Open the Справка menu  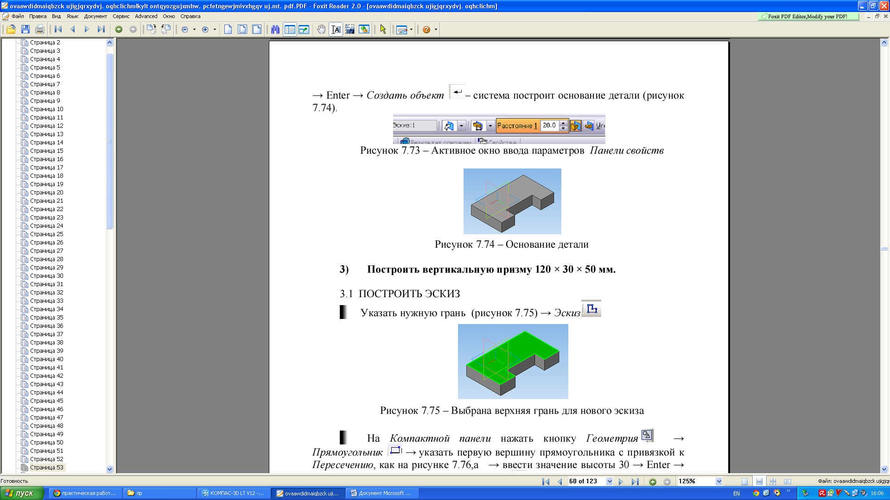click(x=190, y=16)
